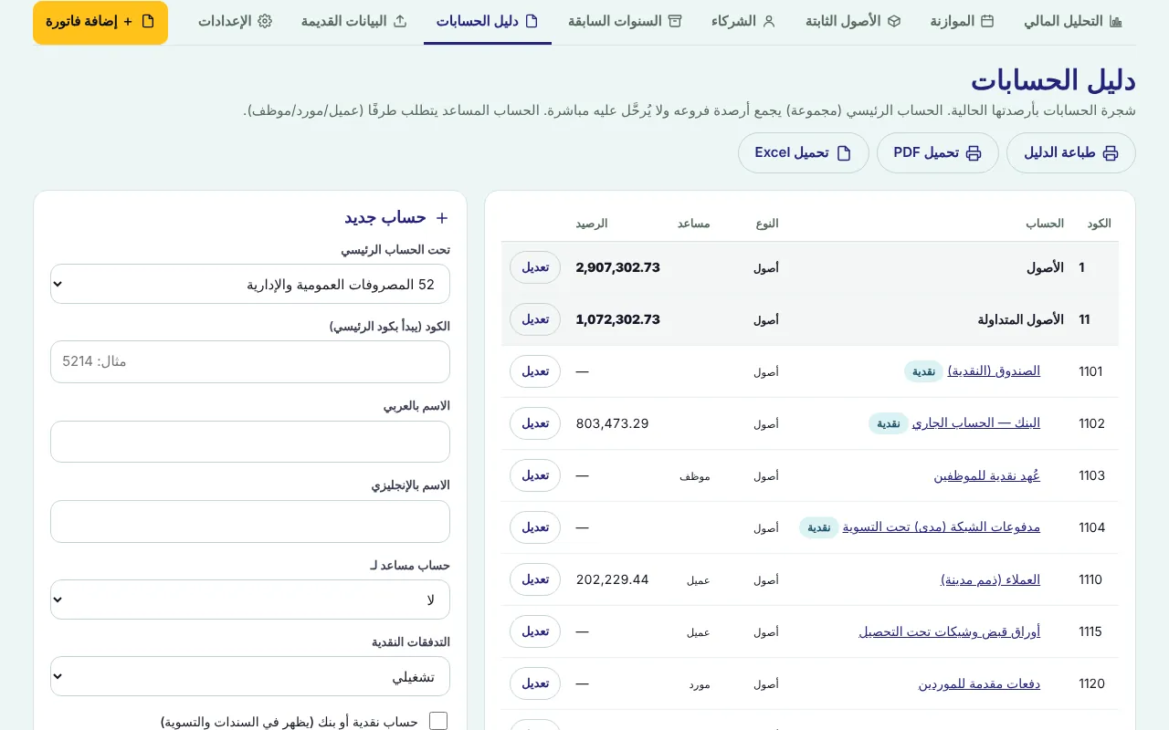1169x730 pixels.
Task: Focus the الاسم بالعربي input field
Action: (250, 442)
